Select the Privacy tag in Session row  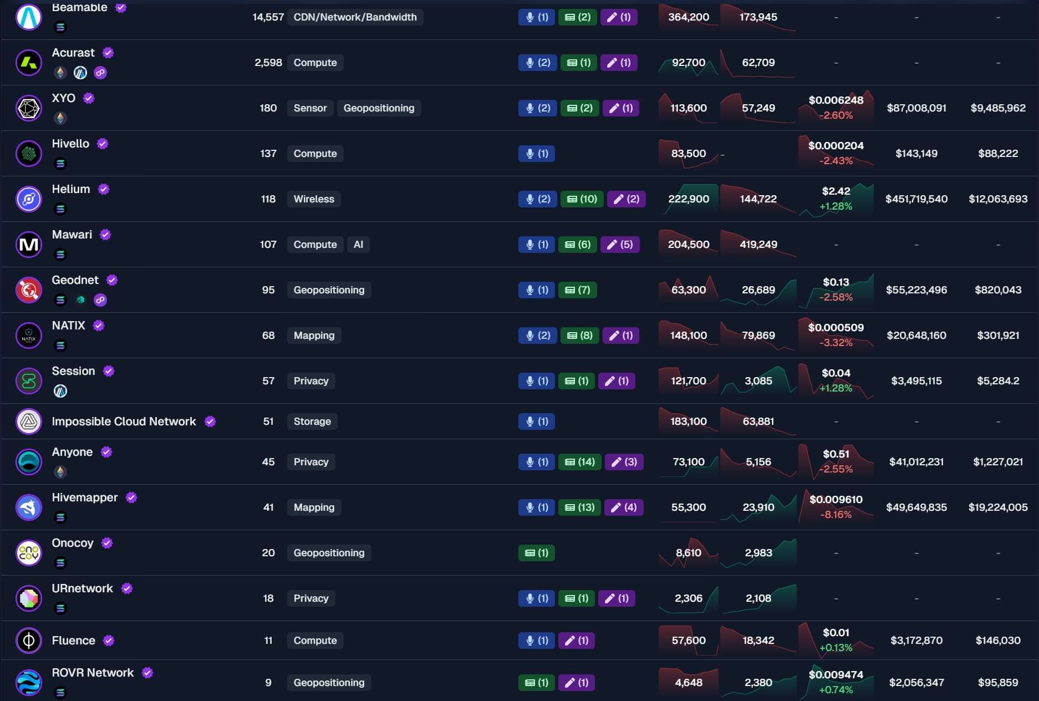tap(311, 380)
